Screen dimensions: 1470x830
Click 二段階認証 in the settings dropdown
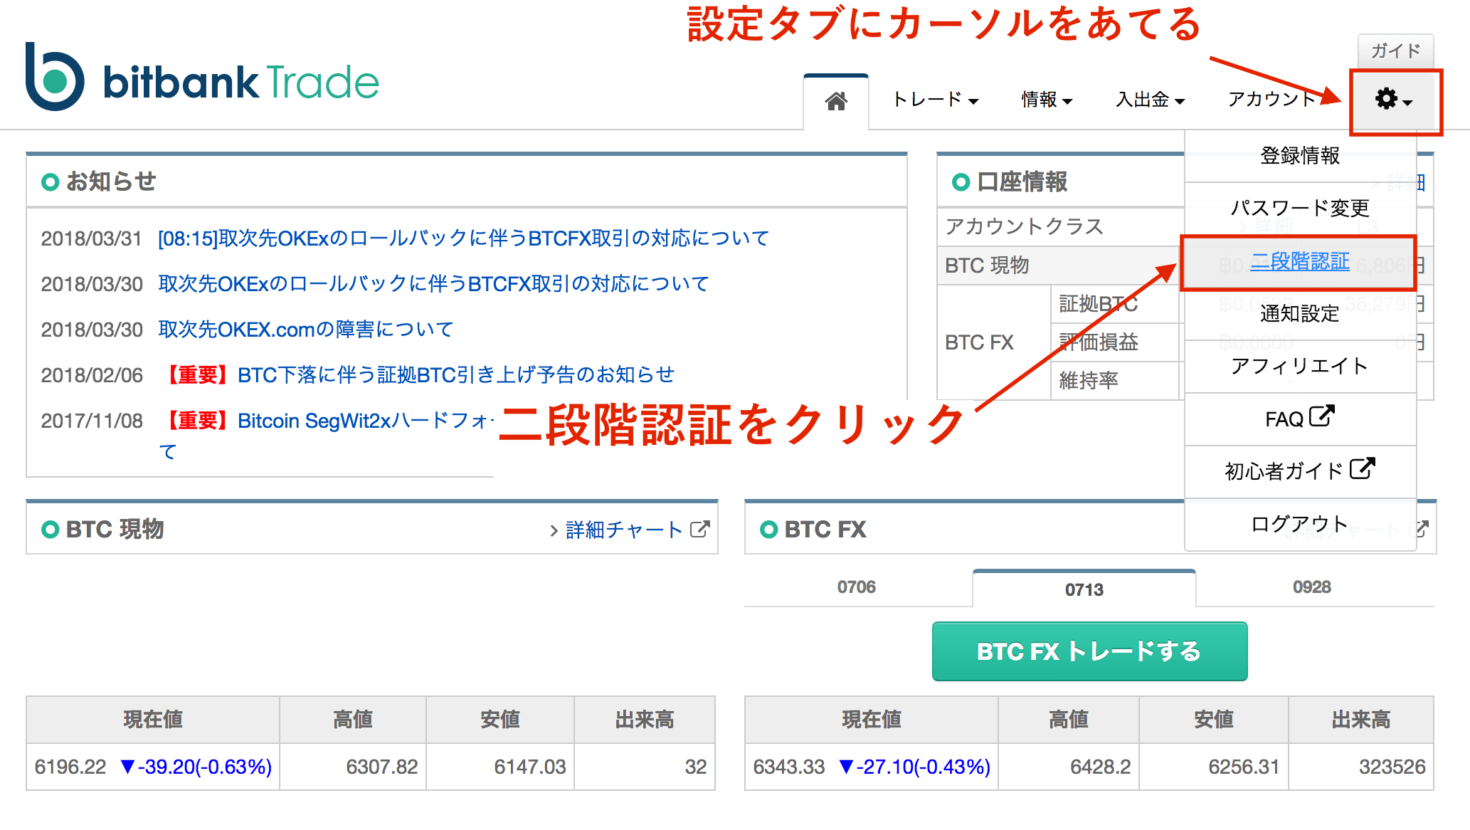point(1300,261)
